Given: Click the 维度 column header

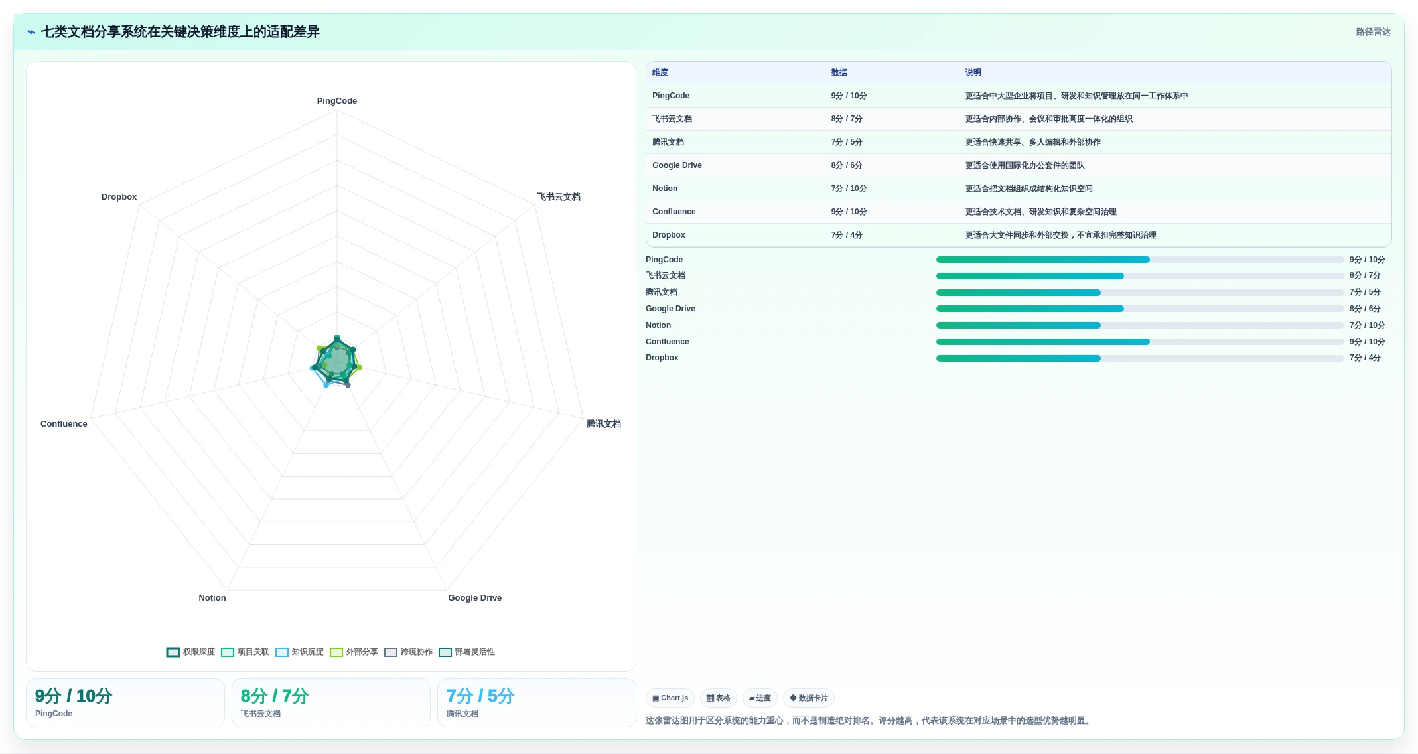Looking at the screenshot, I should [x=660, y=73].
